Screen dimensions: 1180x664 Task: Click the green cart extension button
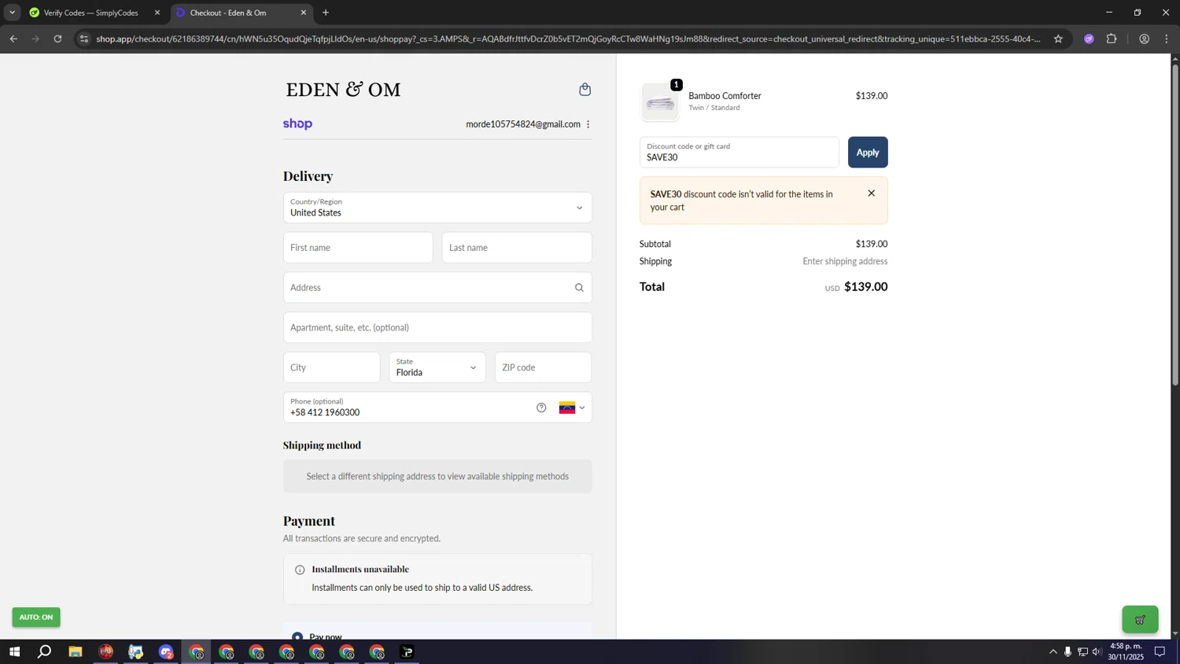[x=1140, y=619]
